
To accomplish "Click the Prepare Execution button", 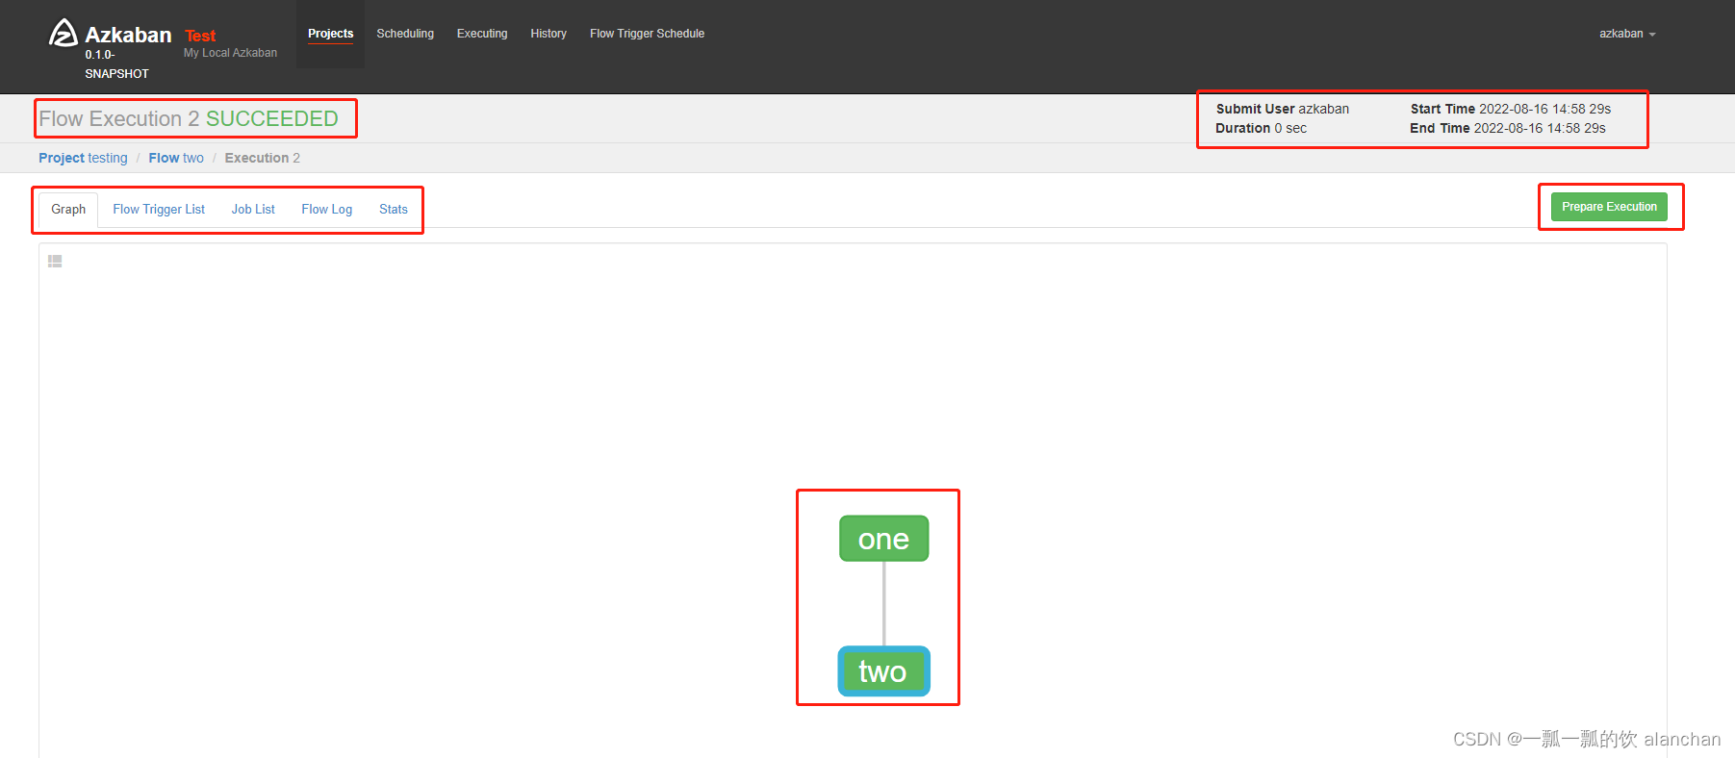I will pyautogui.click(x=1609, y=207).
